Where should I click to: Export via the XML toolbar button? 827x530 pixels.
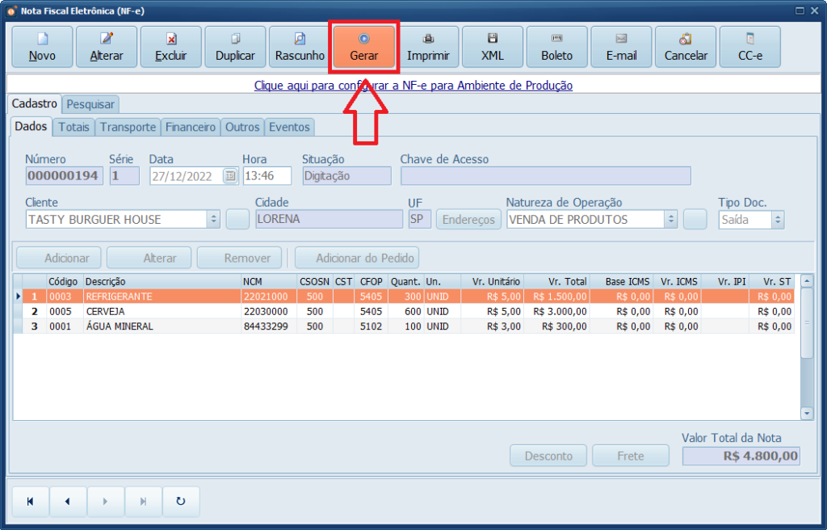point(493,47)
